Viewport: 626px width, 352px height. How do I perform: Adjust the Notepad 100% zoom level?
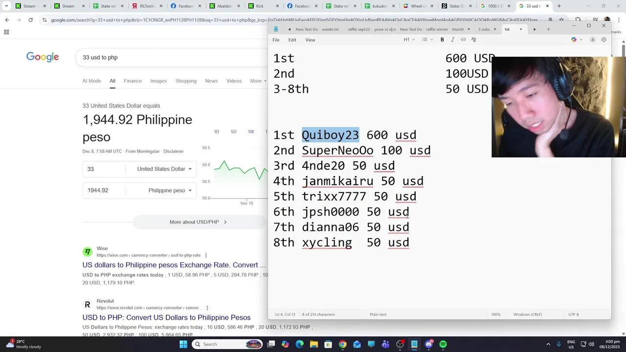495,314
